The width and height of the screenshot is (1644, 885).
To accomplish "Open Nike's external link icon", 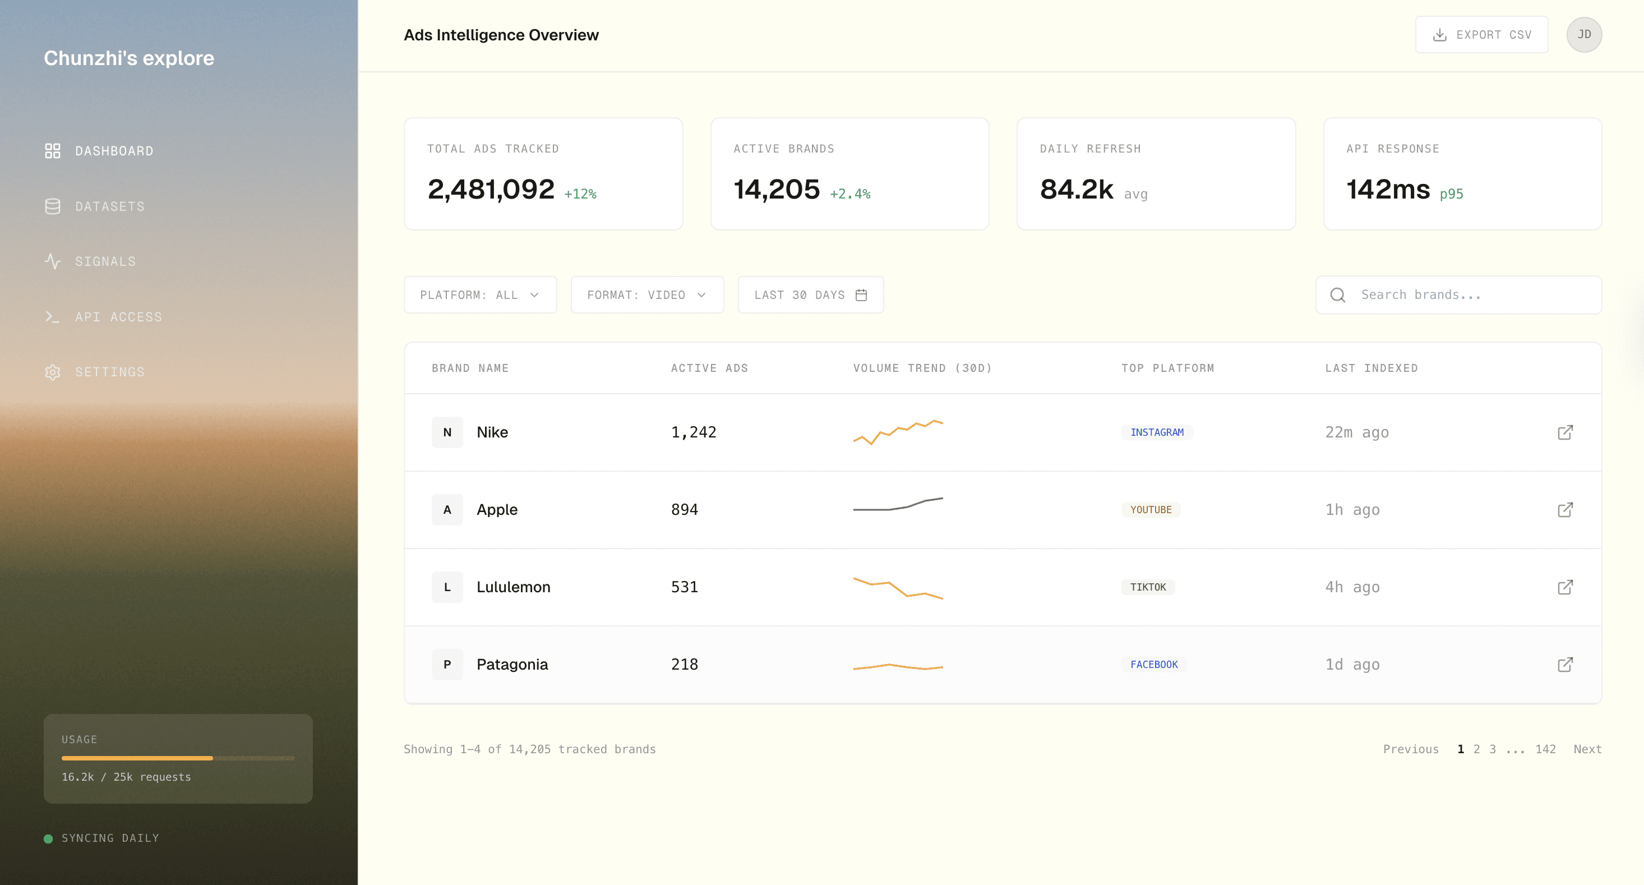I will click(1565, 432).
